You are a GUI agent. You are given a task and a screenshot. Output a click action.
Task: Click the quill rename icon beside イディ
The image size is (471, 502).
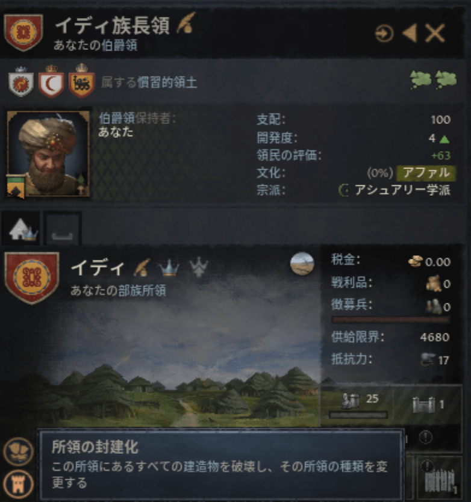click(142, 268)
